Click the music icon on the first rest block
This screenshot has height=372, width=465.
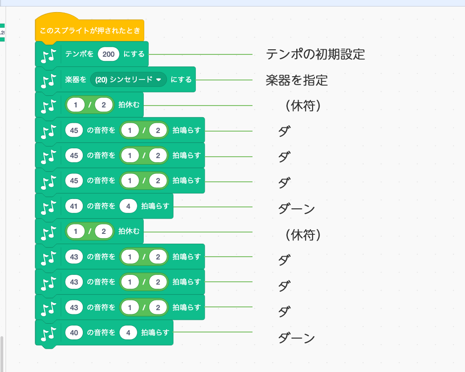pos(48,106)
